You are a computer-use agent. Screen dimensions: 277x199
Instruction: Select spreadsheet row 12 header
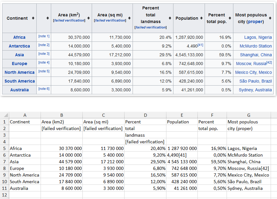coord(4,195)
